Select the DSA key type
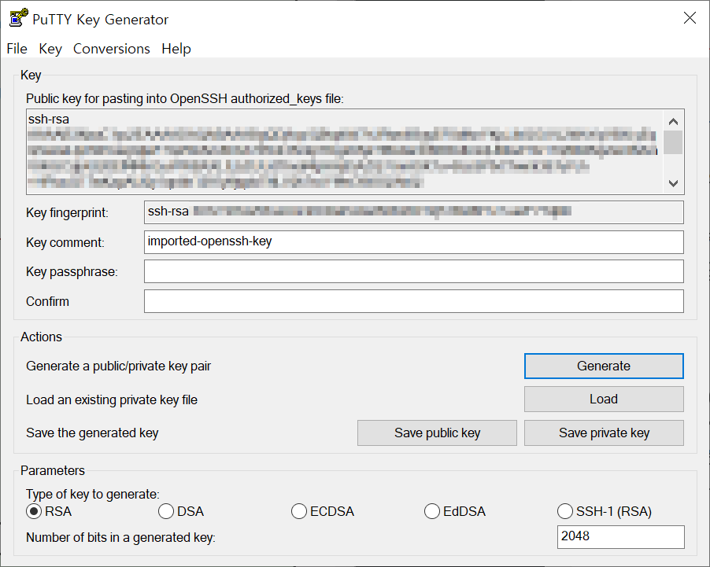710x567 pixels. 181,511
